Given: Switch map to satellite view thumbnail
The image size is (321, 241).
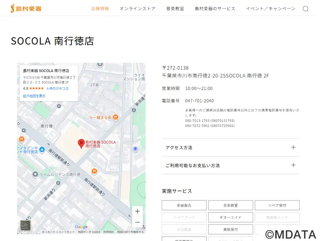Looking at the screenshot, I should click(25, 226).
